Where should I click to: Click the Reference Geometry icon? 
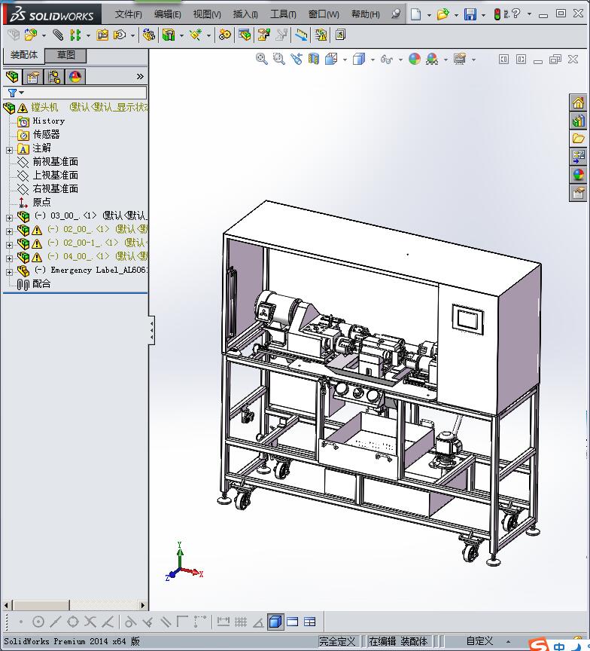click(x=195, y=35)
